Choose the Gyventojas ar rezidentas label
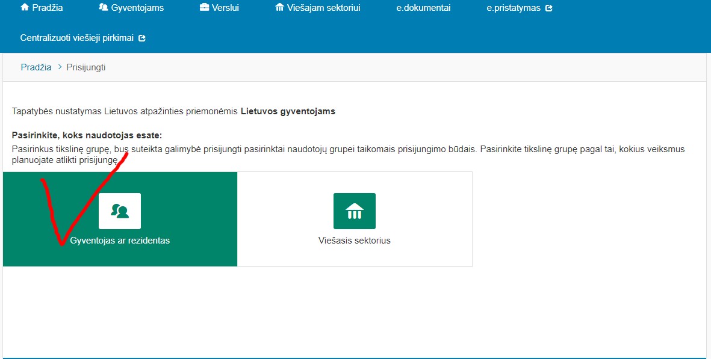Screen dimensions: 711x359 coord(120,241)
